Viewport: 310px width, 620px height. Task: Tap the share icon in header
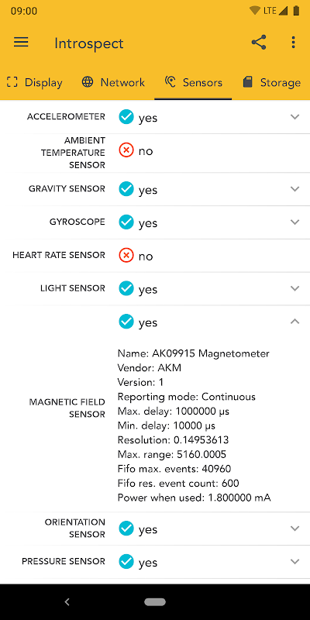(x=259, y=43)
